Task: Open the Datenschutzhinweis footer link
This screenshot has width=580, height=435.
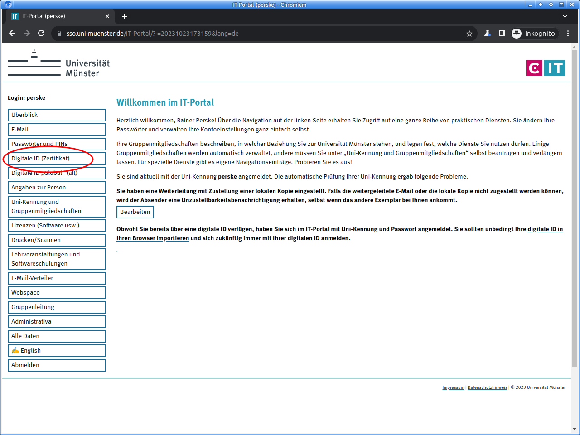Action: (x=487, y=387)
